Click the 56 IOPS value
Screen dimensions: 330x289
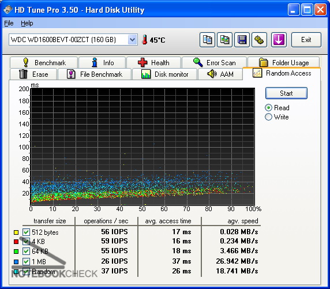tap(114, 231)
